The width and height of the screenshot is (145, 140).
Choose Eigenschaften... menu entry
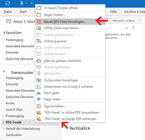pyautogui.click(x=70, y=106)
